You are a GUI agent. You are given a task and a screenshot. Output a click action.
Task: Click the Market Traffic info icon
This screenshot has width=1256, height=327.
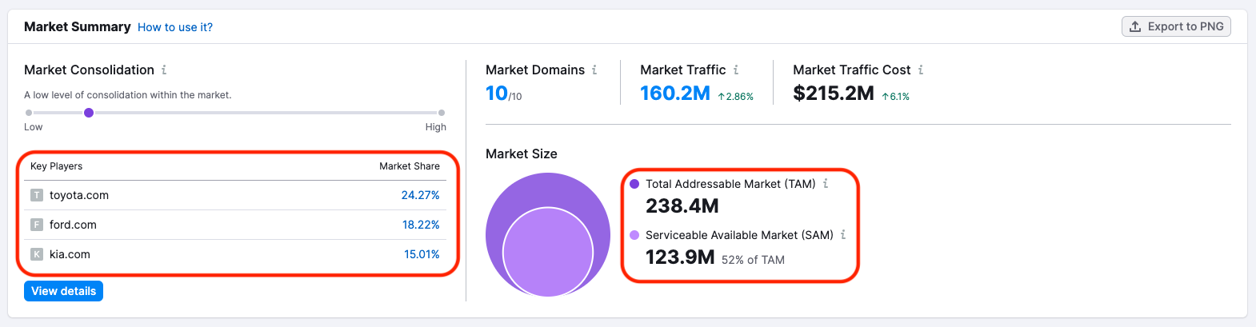tap(736, 70)
